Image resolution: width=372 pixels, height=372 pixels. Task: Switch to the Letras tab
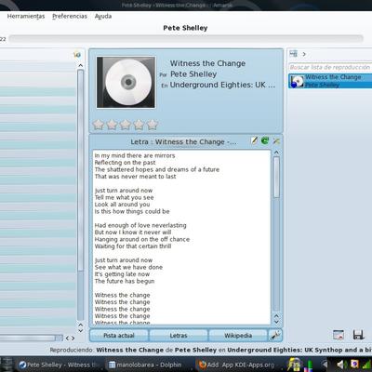(x=179, y=336)
